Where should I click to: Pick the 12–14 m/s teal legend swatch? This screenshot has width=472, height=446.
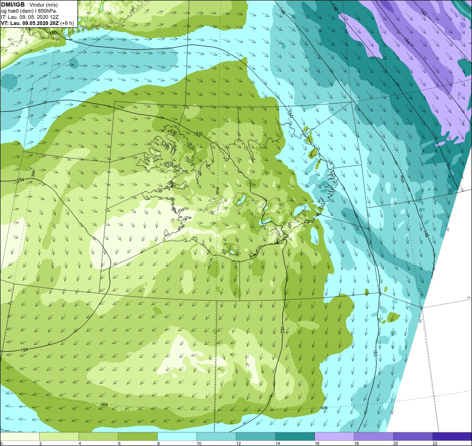(x=255, y=437)
